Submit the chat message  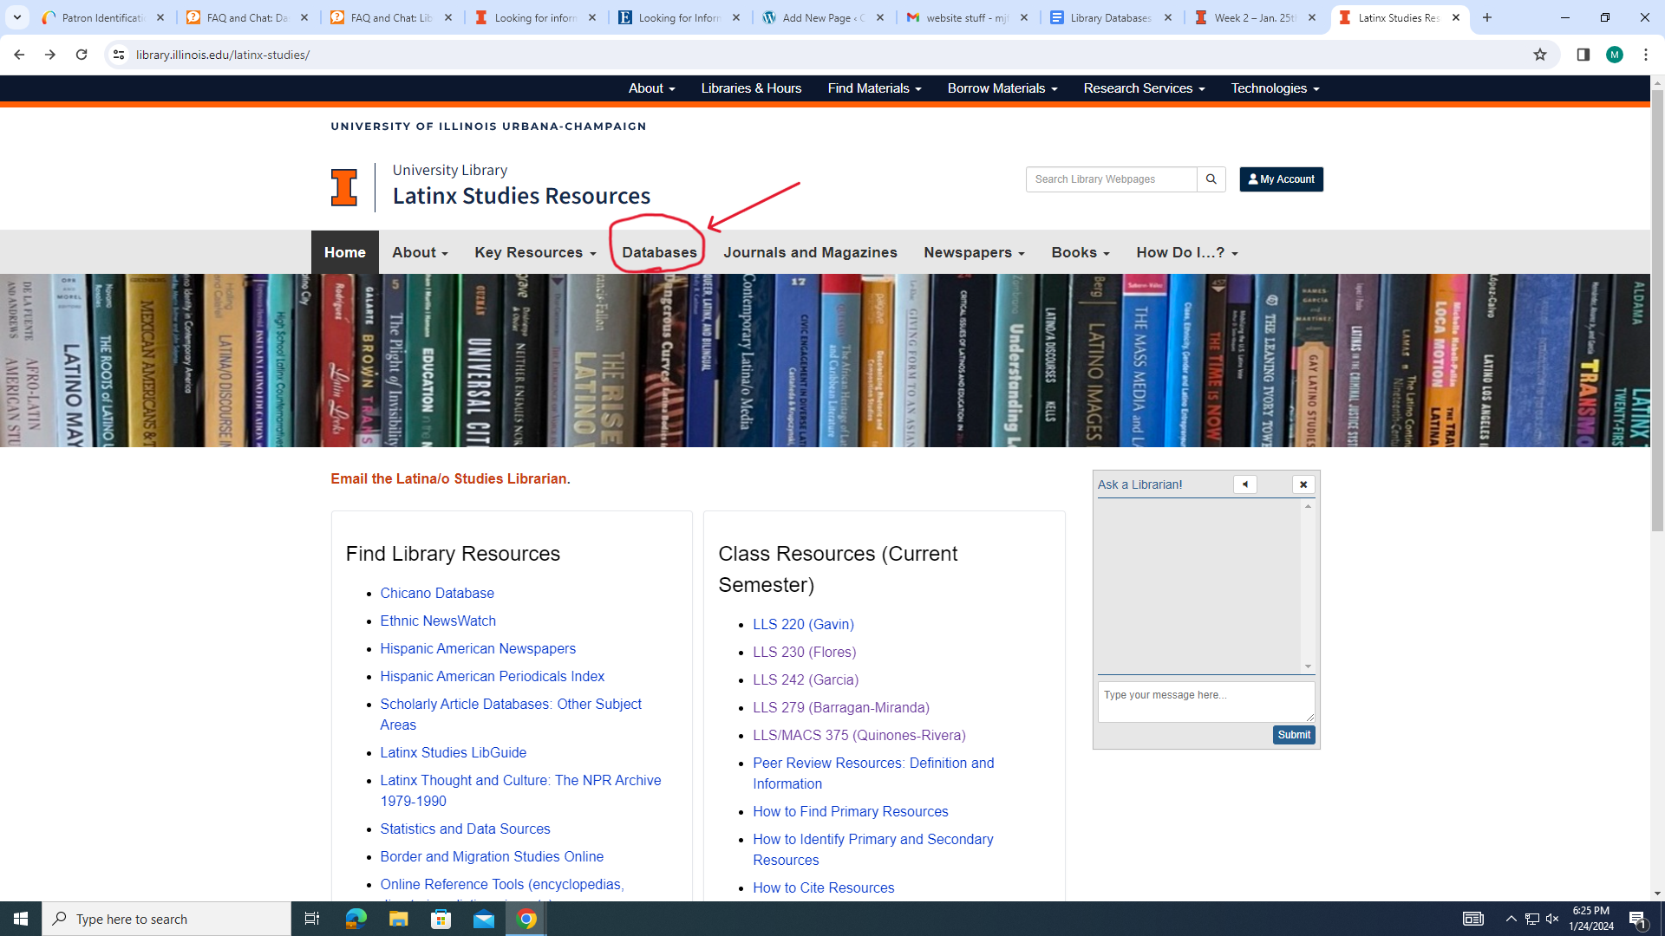pyautogui.click(x=1293, y=735)
